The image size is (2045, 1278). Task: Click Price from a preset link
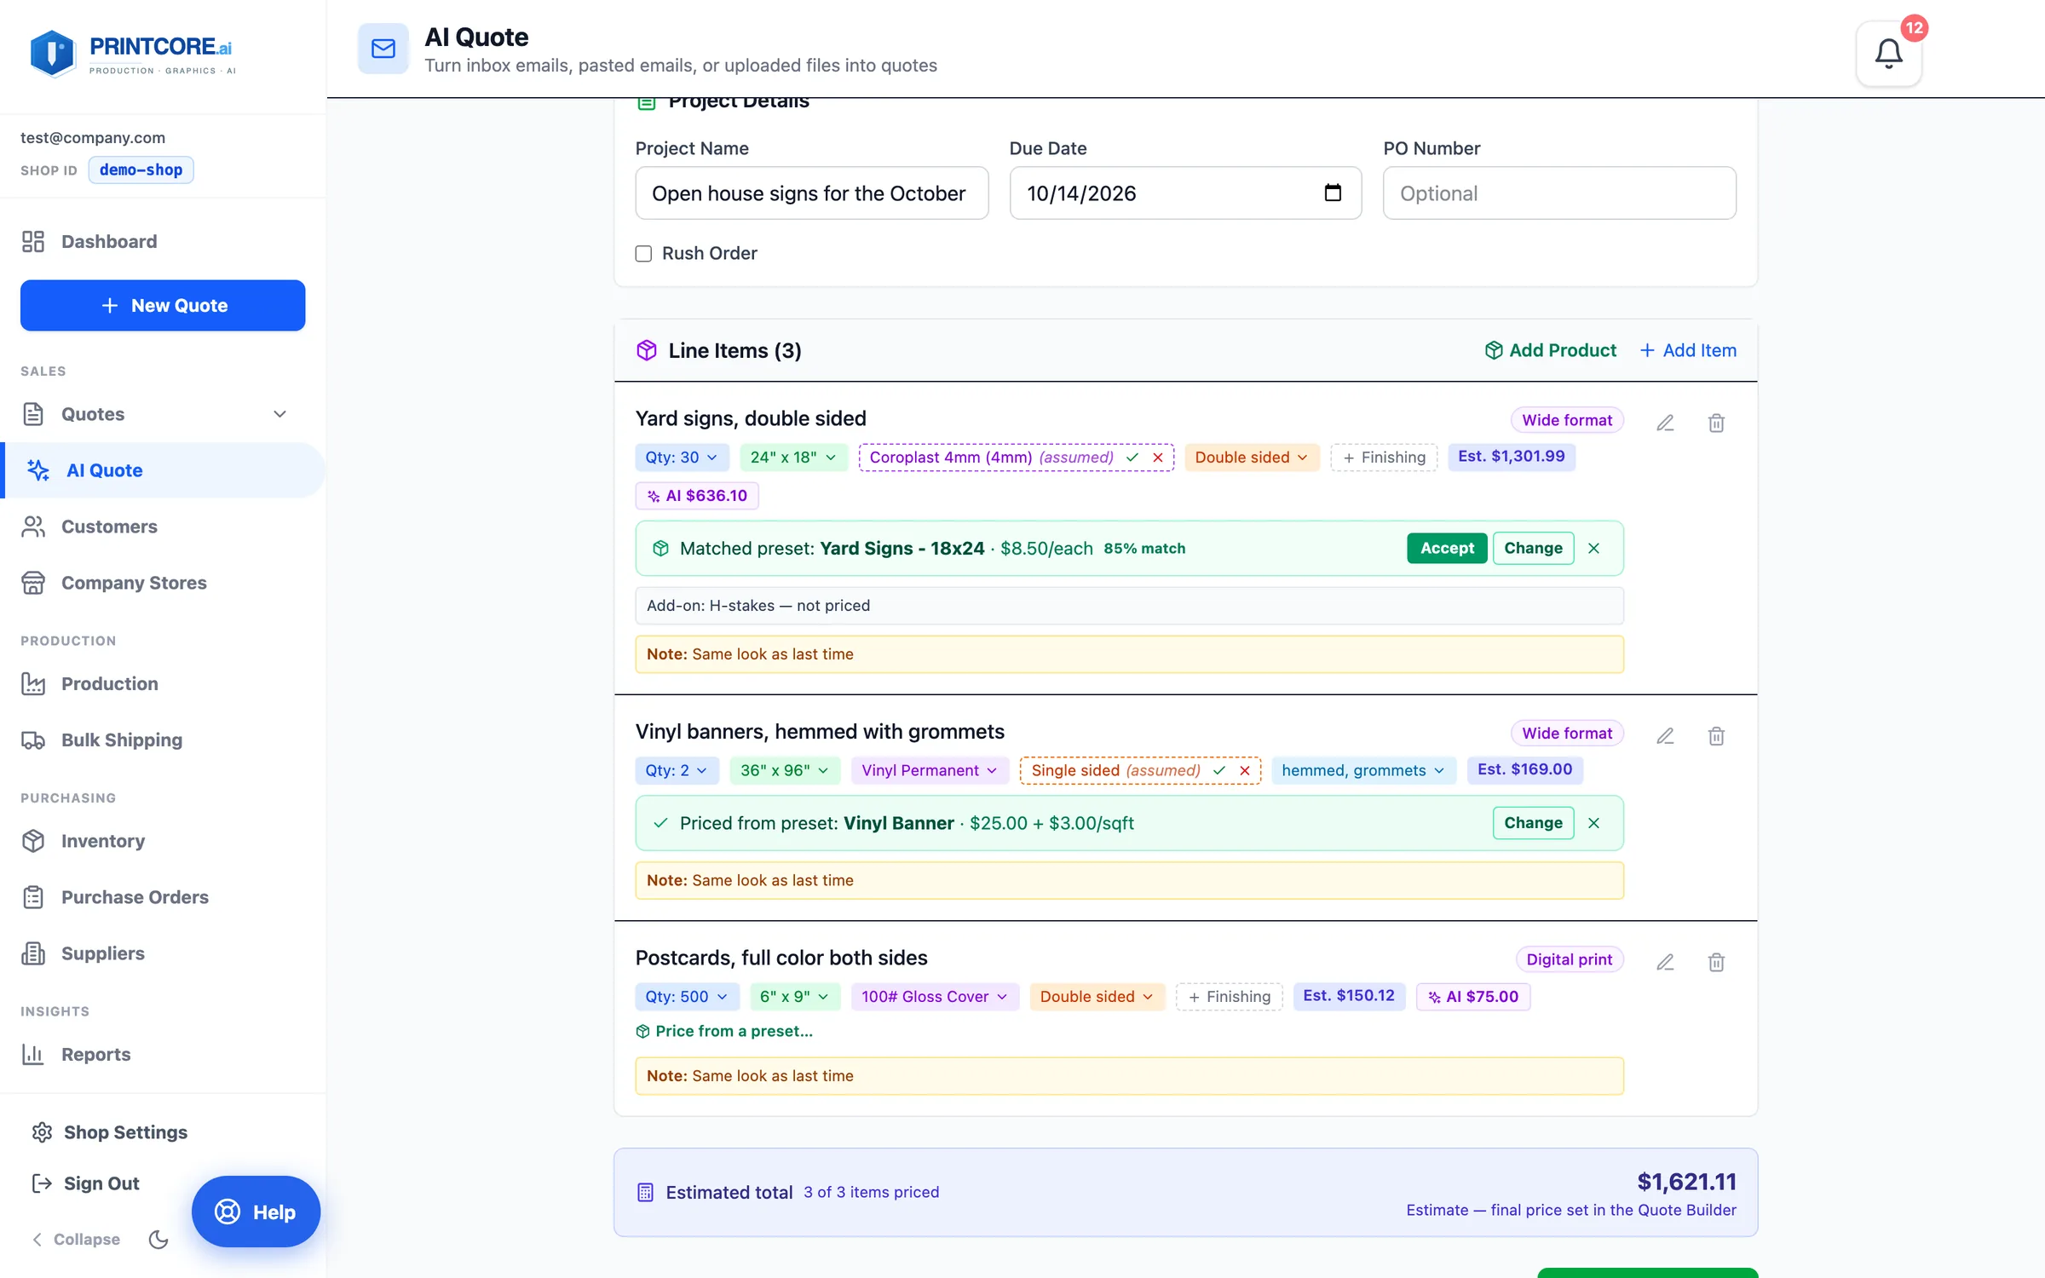(724, 1031)
